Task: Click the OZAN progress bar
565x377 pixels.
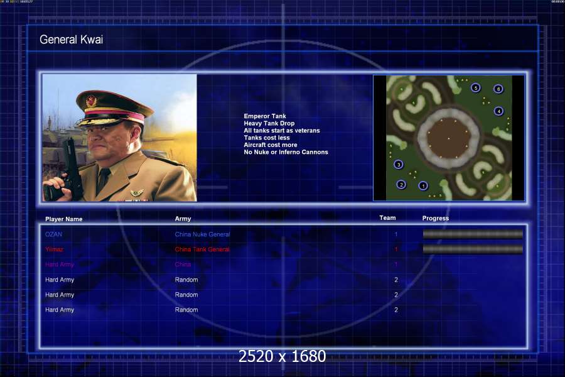Action: pyautogui.click(x=473, y=234)
